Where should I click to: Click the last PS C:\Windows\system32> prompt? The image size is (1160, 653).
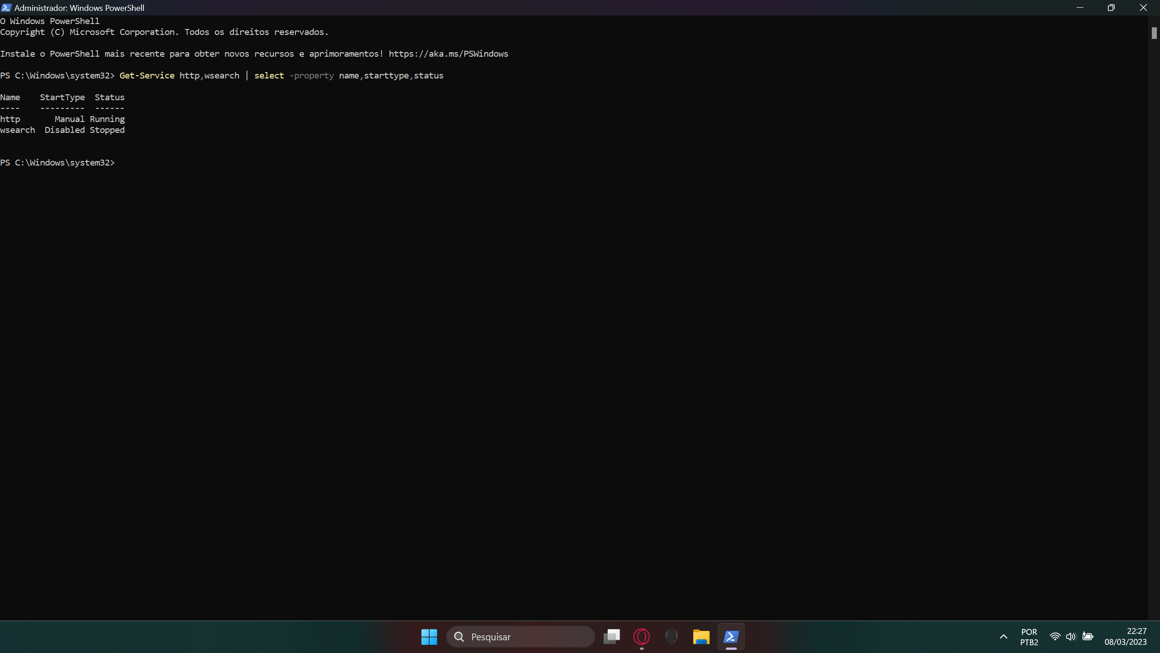(x=57, y=163)
